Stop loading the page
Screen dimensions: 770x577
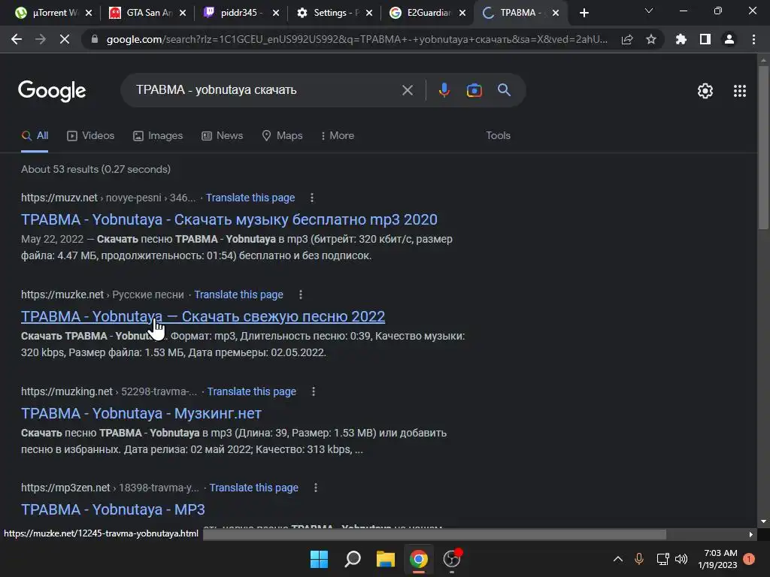click(65, 39)
